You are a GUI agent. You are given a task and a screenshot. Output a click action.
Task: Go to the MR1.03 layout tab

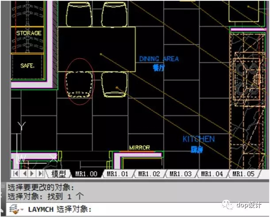point(180,174)
